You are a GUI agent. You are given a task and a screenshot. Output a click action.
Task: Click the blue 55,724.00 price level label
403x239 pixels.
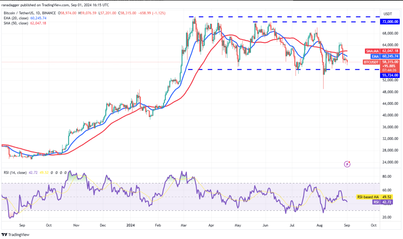(x=389, y=75)
